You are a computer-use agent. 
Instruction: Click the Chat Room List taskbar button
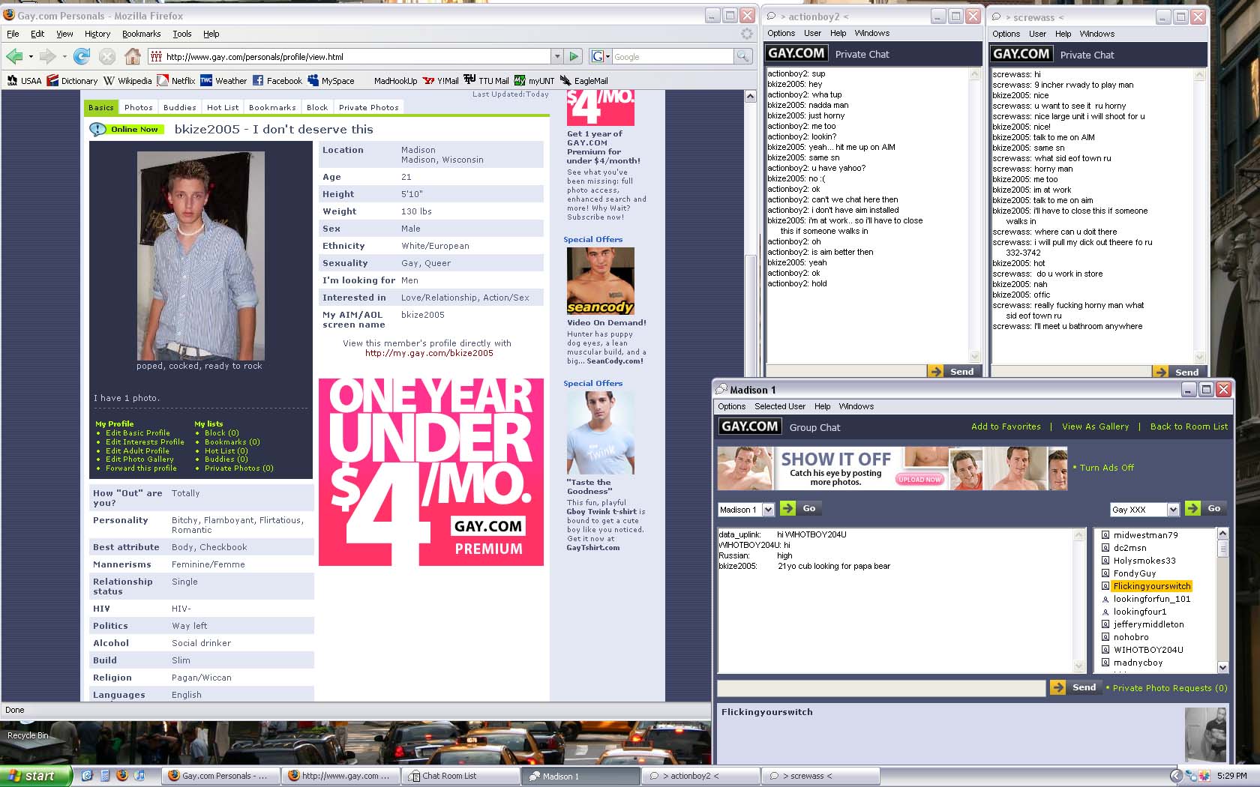460,776
